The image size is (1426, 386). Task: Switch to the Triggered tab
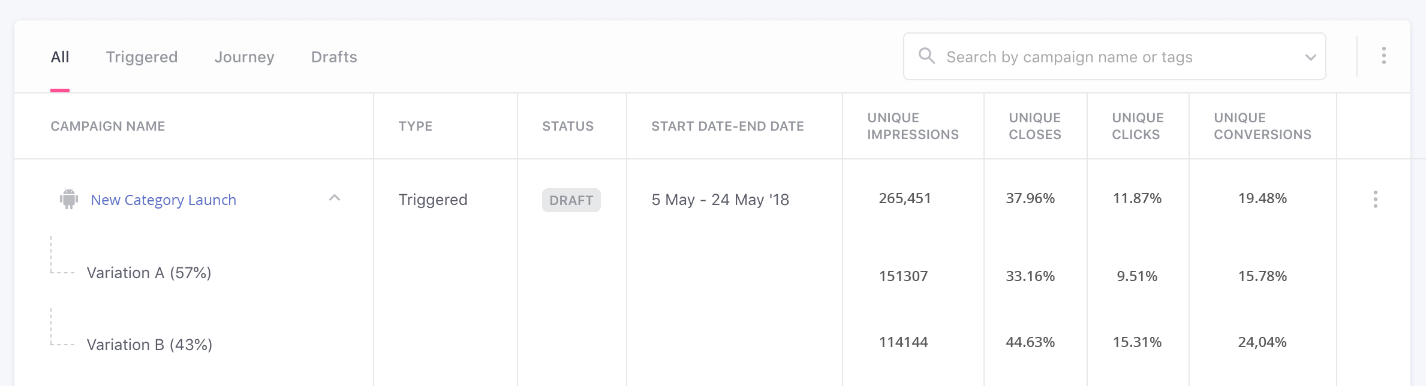(142, 57)
